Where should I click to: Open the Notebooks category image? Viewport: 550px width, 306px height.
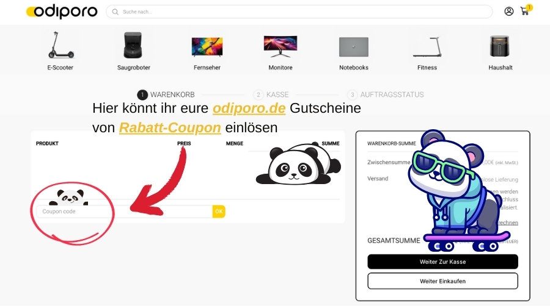(x=354, y=47)
